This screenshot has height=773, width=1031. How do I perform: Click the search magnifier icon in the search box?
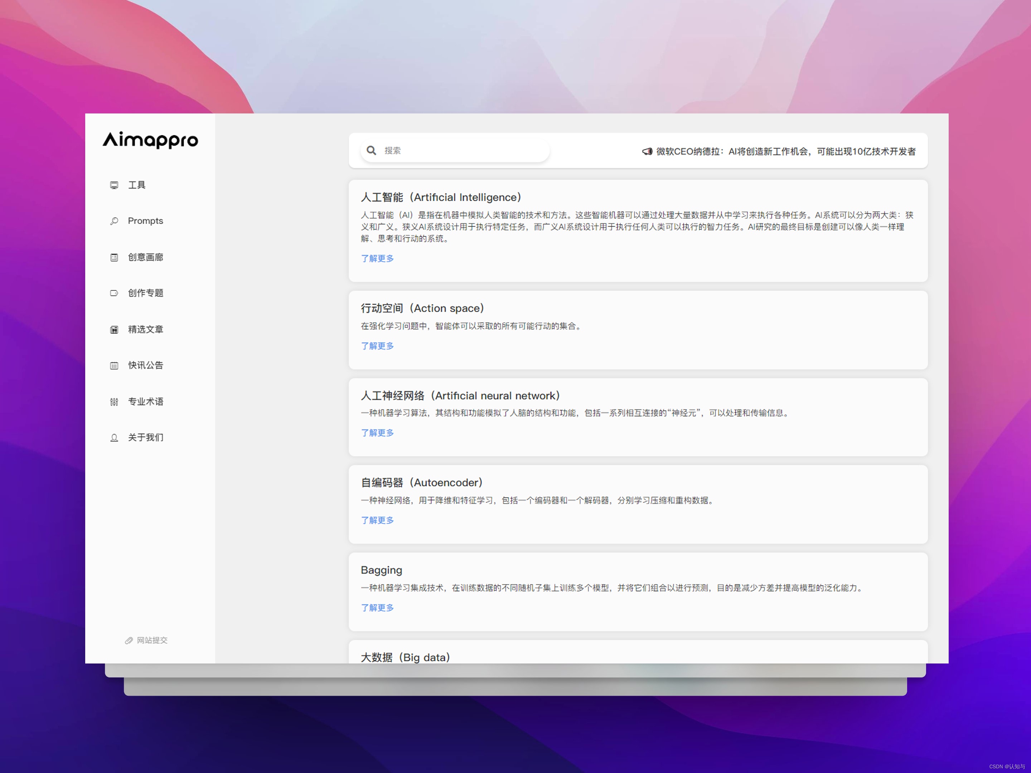[x=372, y=151]
